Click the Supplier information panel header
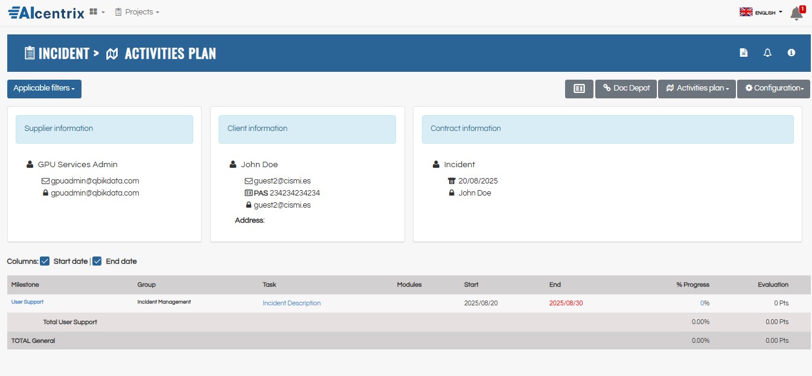Screen dimensions: 812x376 pyautogui.click(x=104, y=129)
